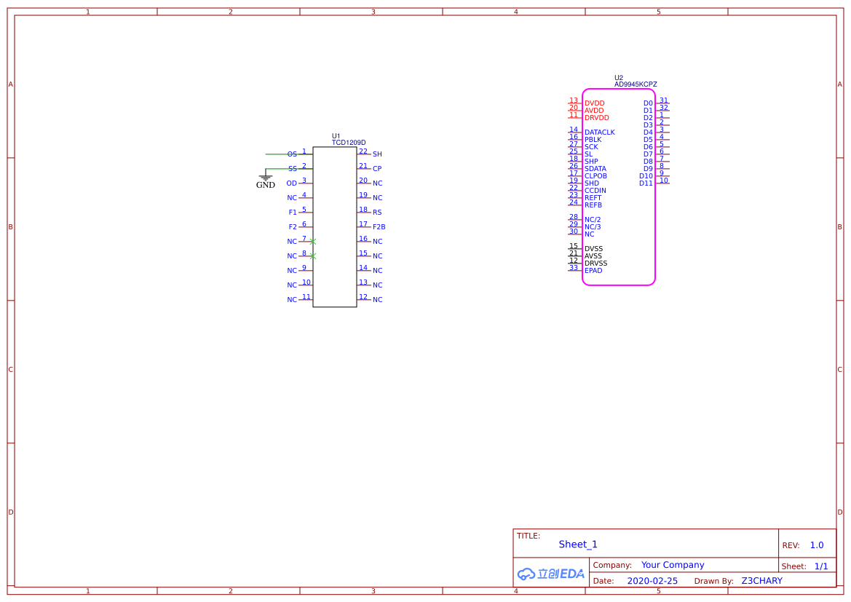Select the D11 output pin 10 on U2
Viewport: 851px width, 602px height.
click(x=662, y=183)
